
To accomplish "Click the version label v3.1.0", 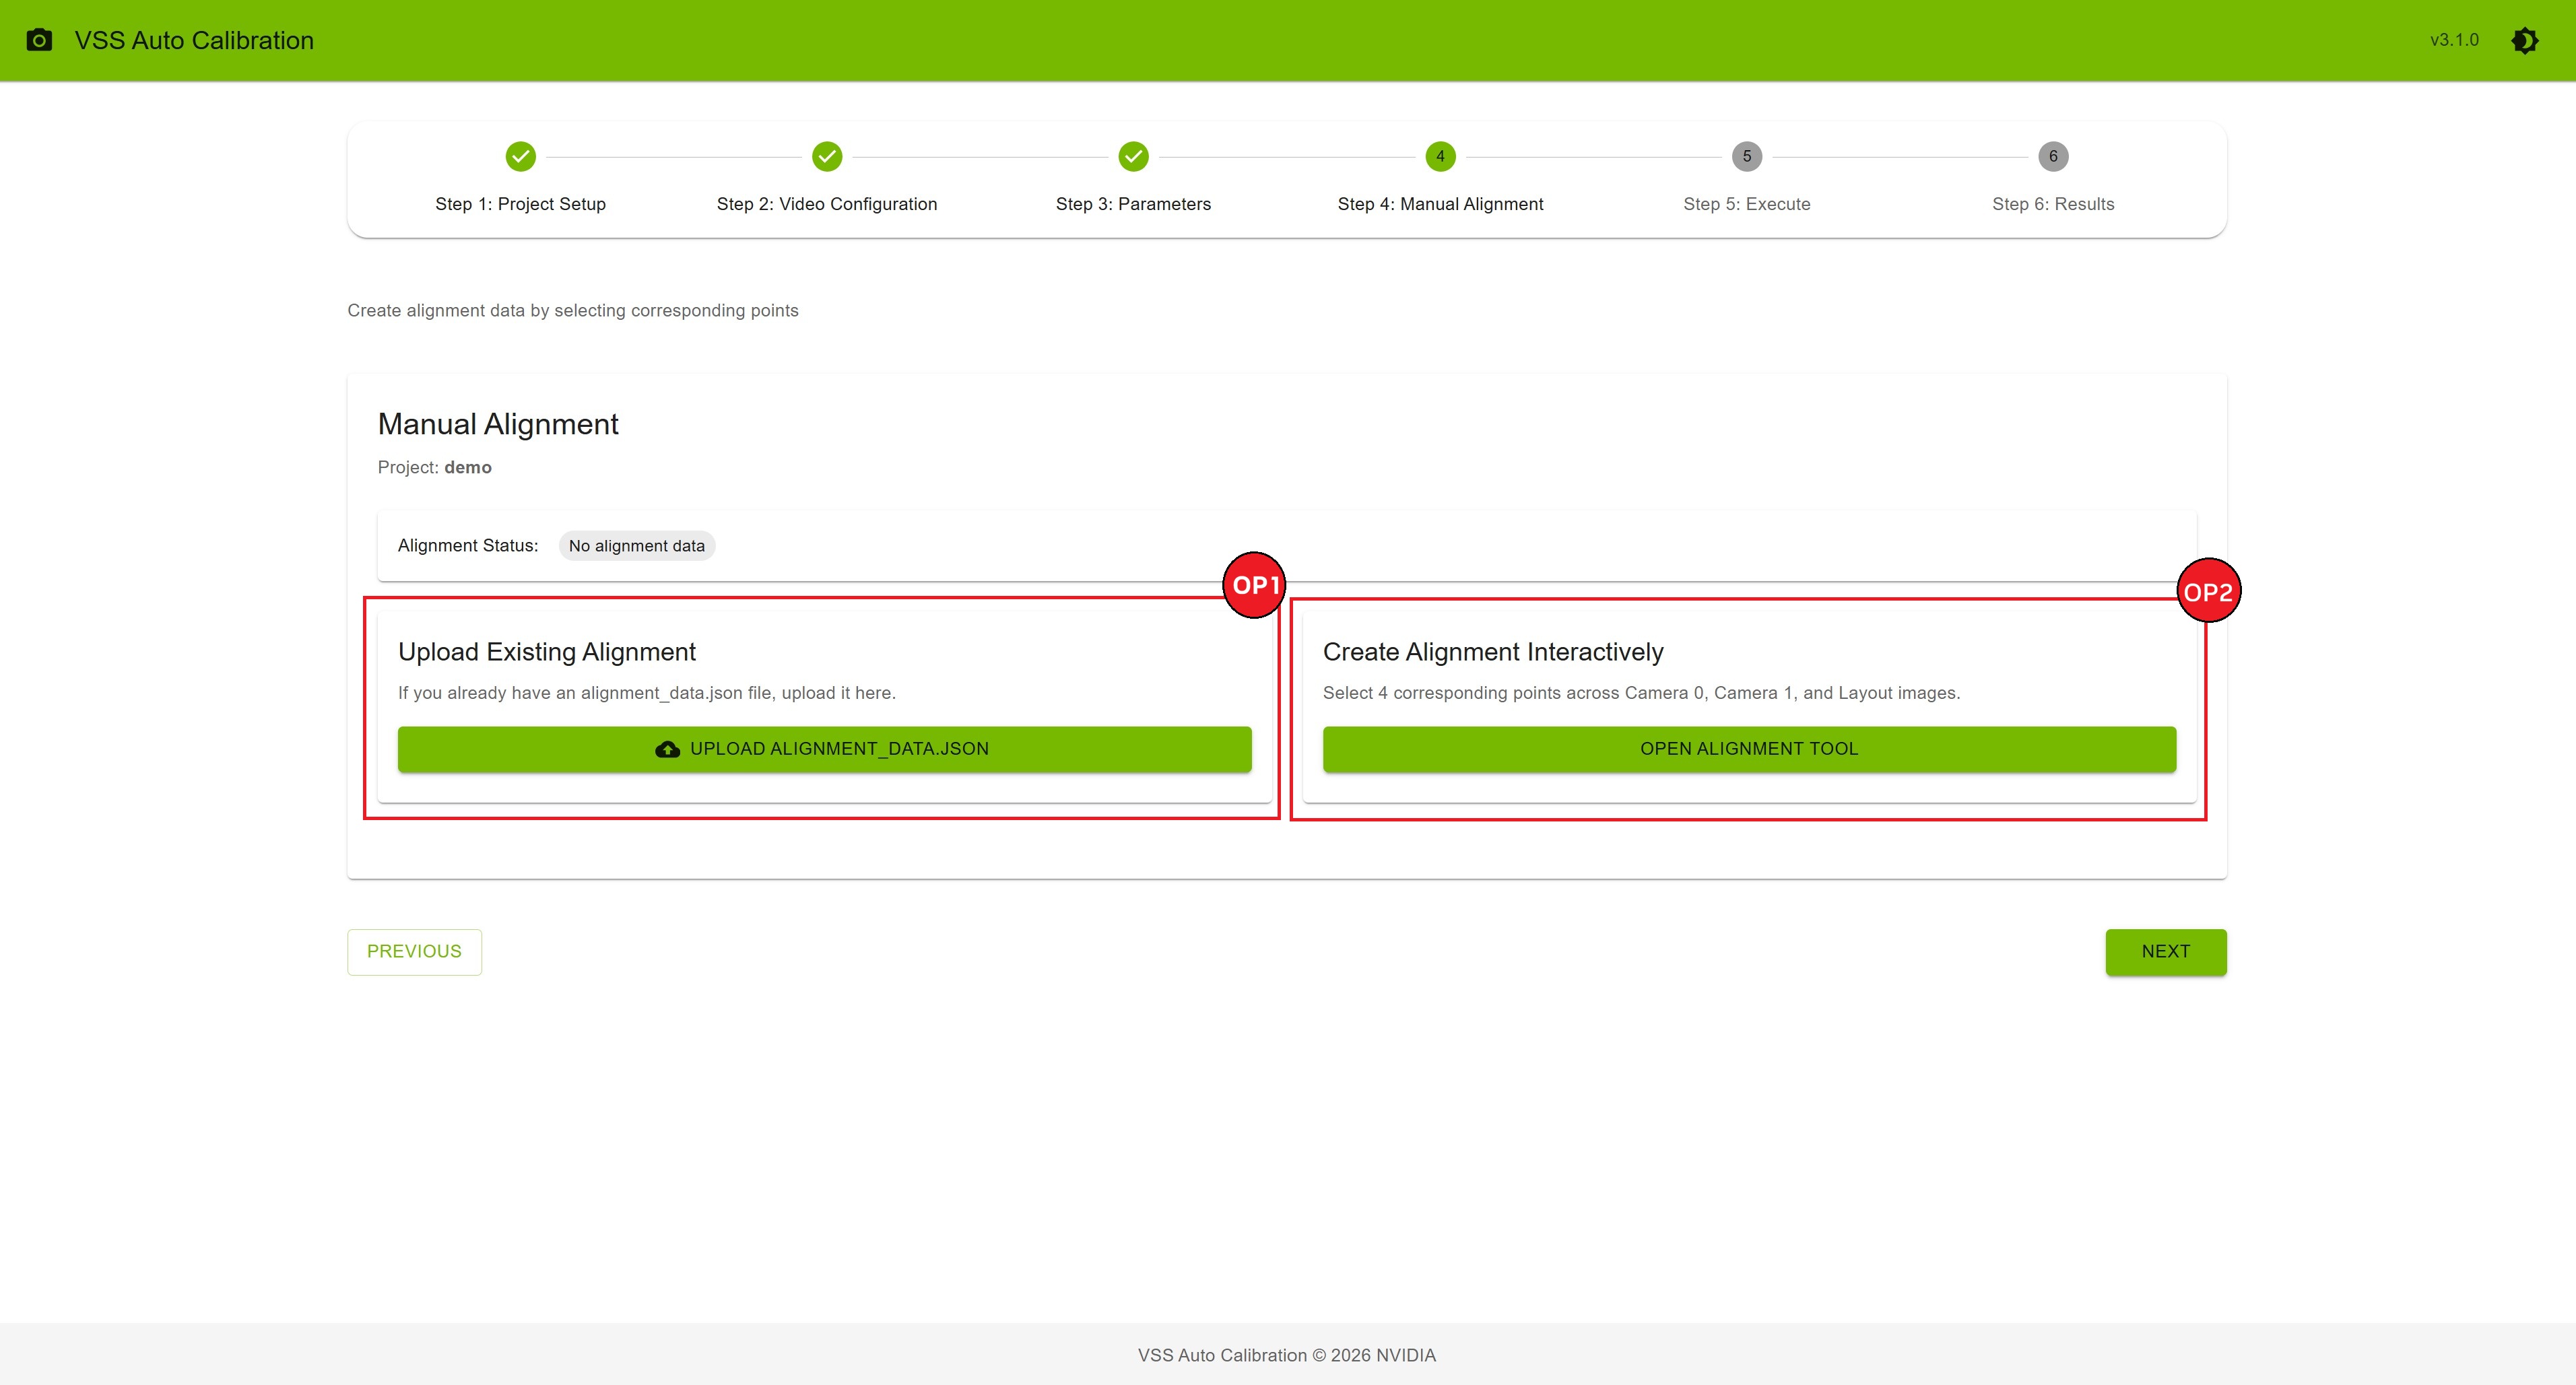I will [x=2454, y=40].
